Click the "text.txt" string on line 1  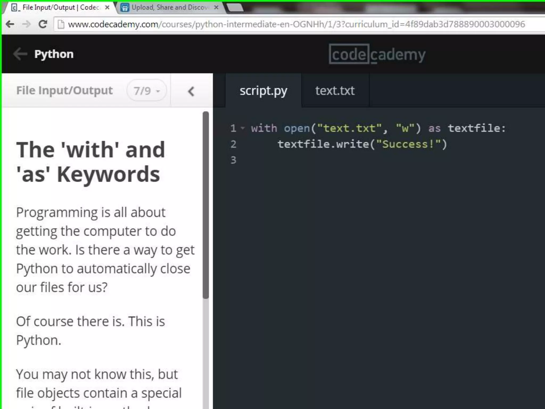coord(349,128)
